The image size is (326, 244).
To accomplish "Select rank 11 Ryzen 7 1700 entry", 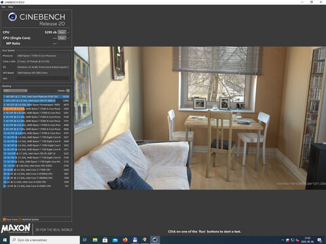I will [36, 138].
